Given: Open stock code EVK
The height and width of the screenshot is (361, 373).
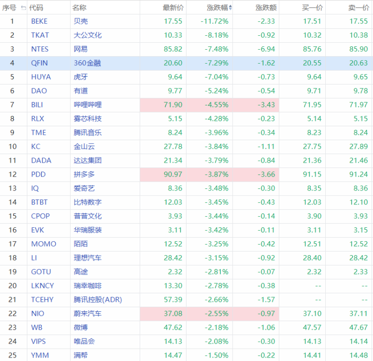Looking at the screenshot, I should [x=38, y=230].
